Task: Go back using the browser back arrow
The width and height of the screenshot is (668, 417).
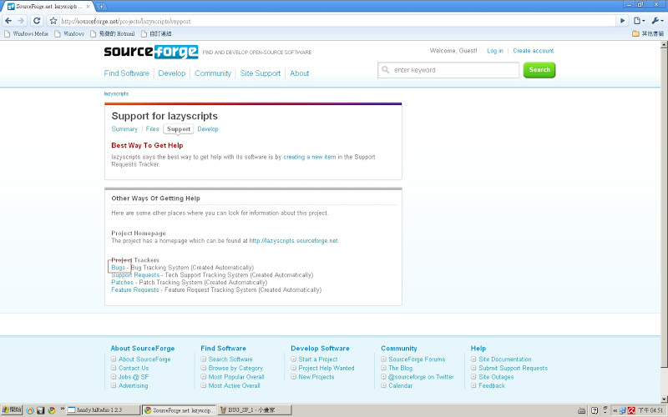Action: [8, 20]
